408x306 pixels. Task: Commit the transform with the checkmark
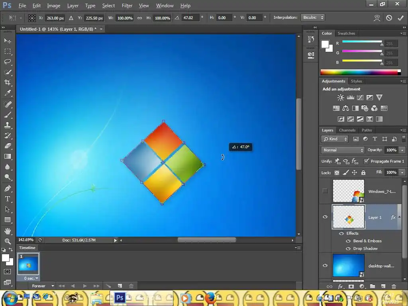pyautogui.click(x=400, y=18)
